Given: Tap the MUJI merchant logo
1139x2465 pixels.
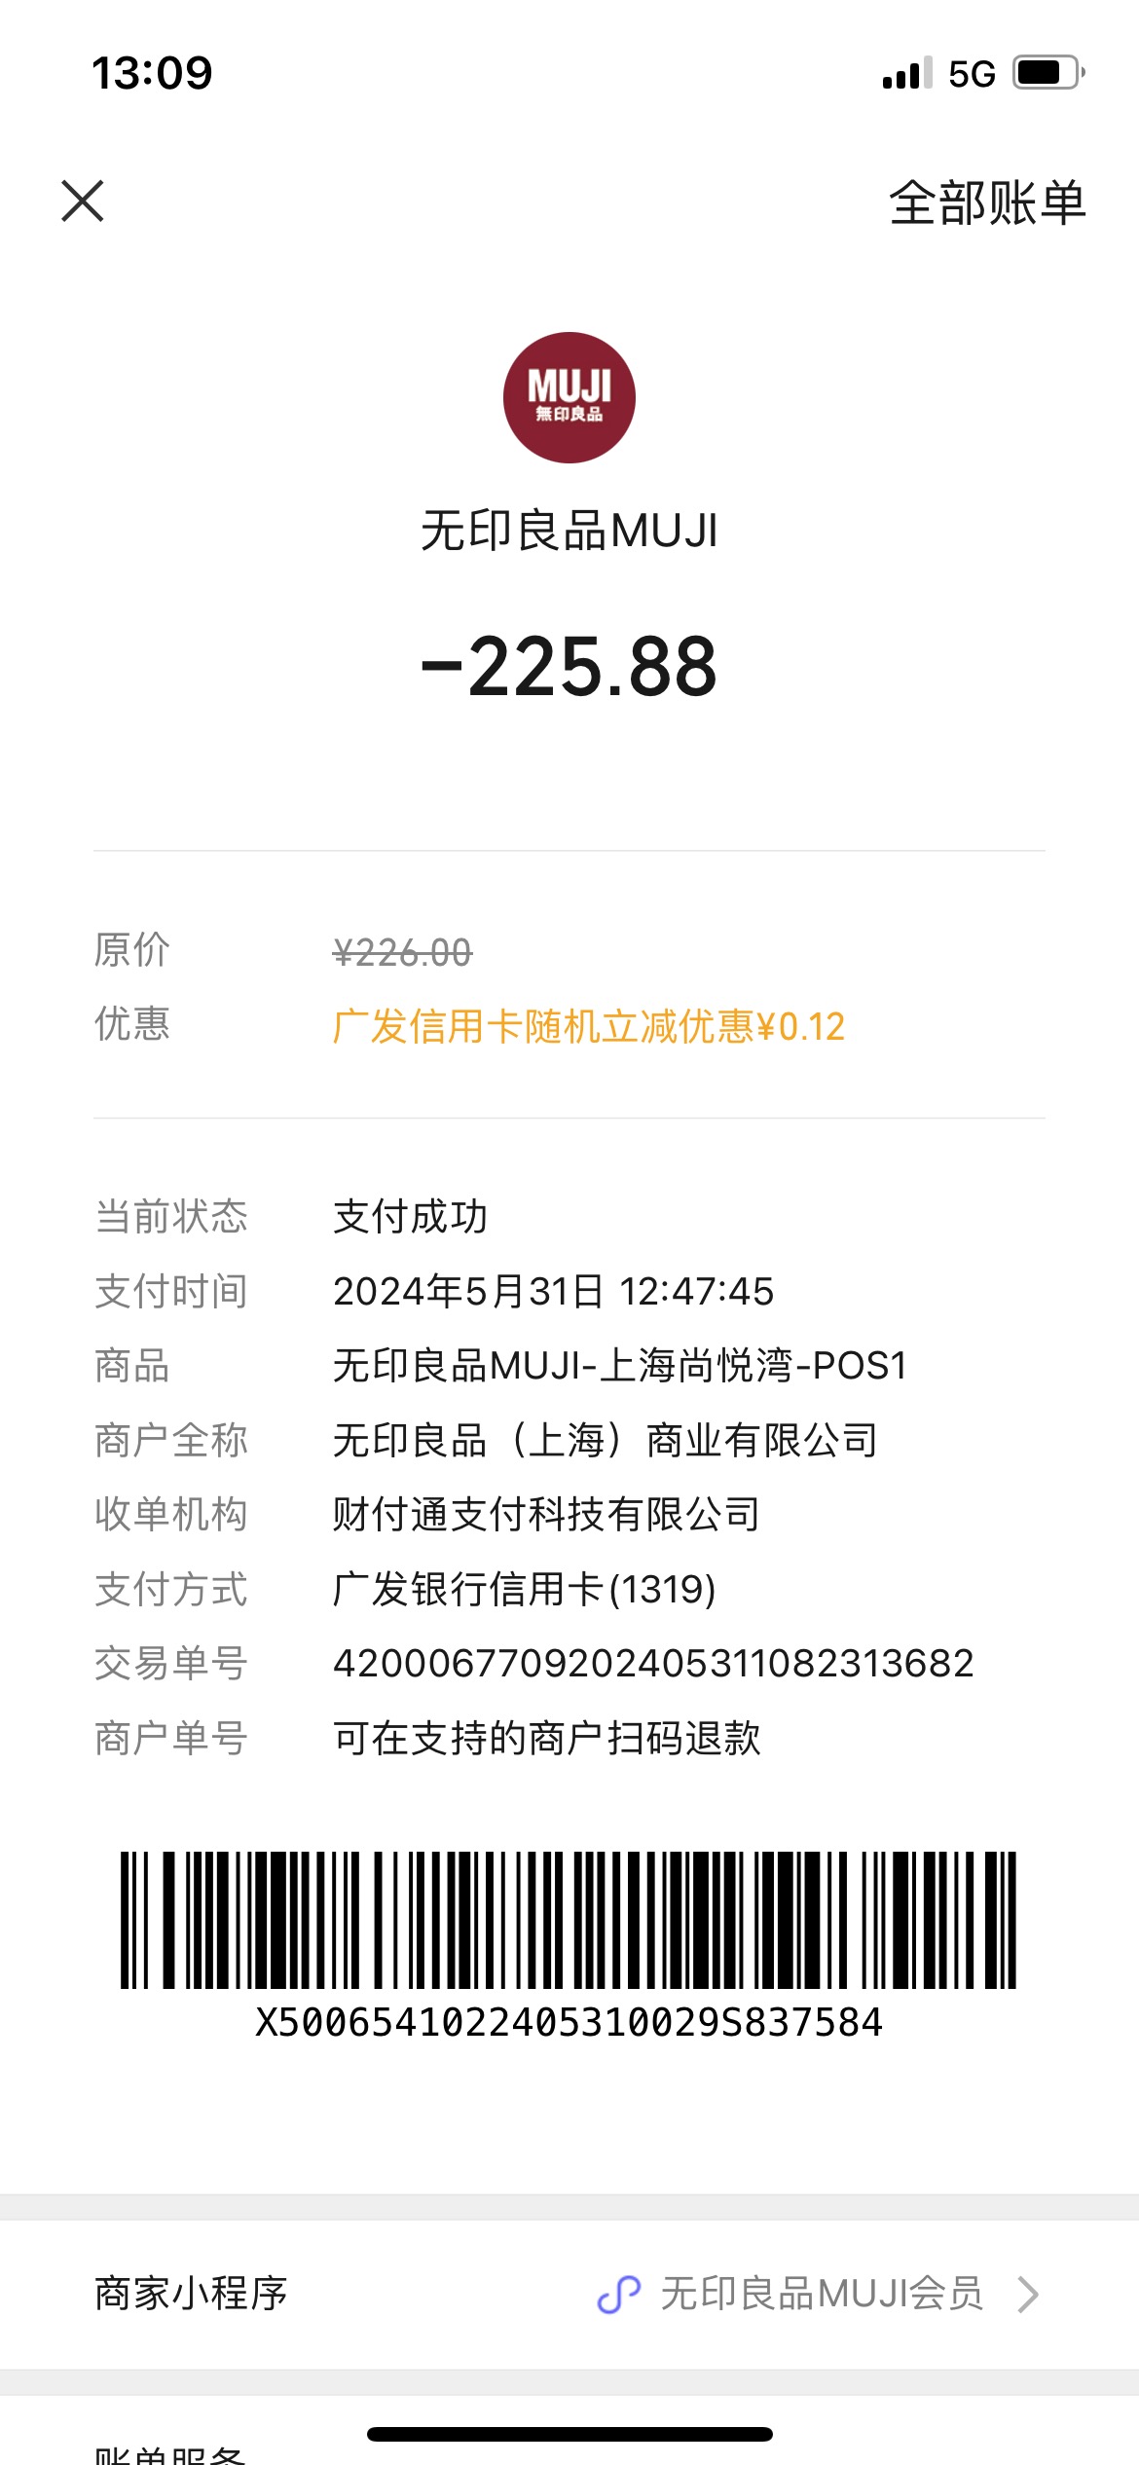Looking at the screenshot, I should click(x=569, y=397).
